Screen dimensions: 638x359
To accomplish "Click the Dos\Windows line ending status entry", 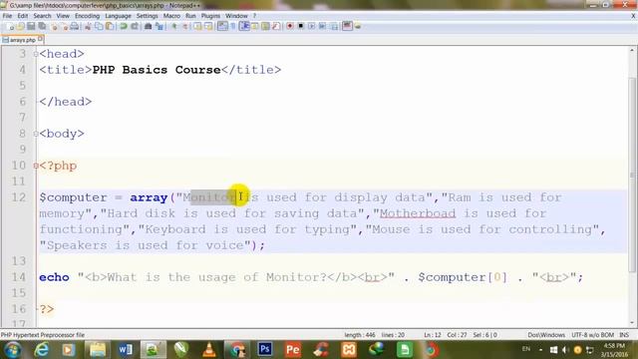I will click(x=546, y=335).
